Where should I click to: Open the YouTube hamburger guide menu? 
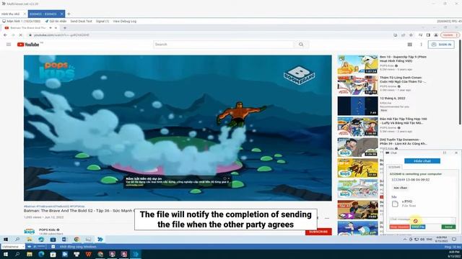(9, 45)
